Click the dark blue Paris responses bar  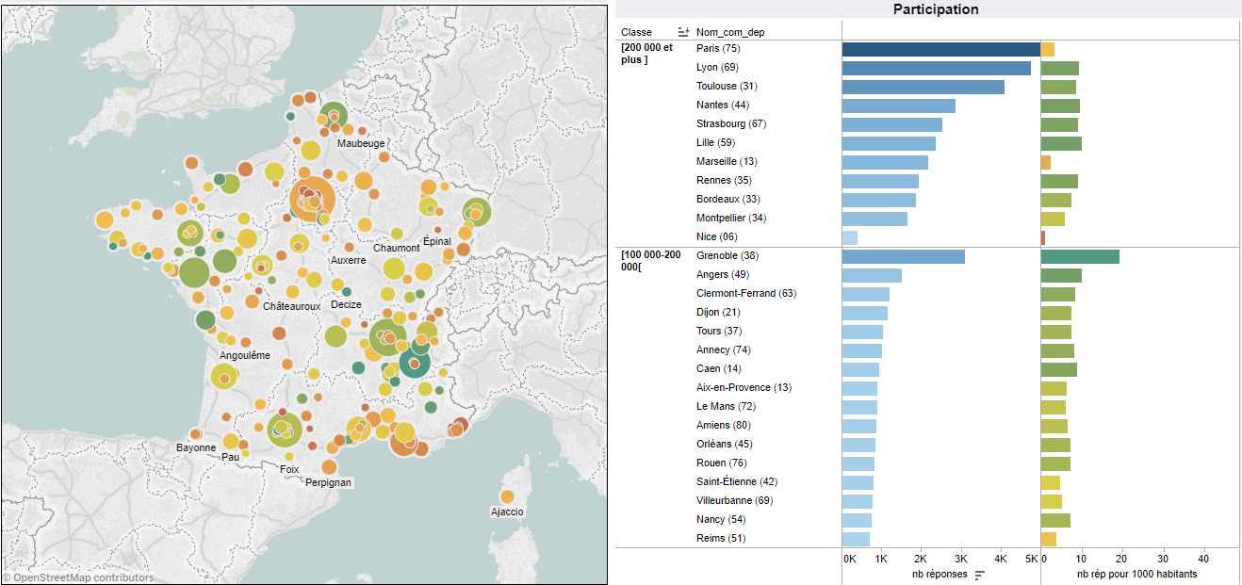click(940, 49)
